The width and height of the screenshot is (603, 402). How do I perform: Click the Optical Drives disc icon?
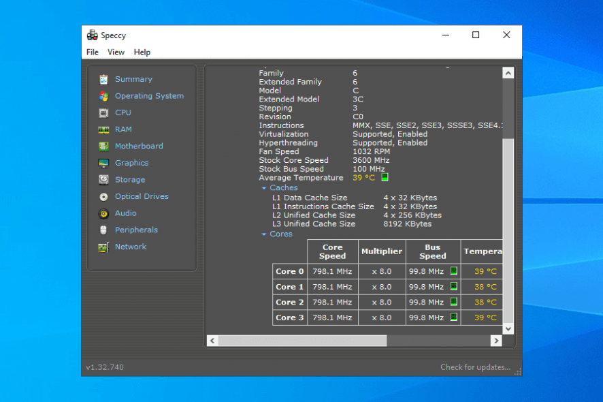[x=103, y=197]
